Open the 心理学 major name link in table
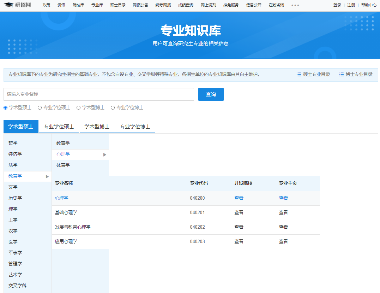The height and width of the screenshot is (293, 380). click(x=61, y=198)
